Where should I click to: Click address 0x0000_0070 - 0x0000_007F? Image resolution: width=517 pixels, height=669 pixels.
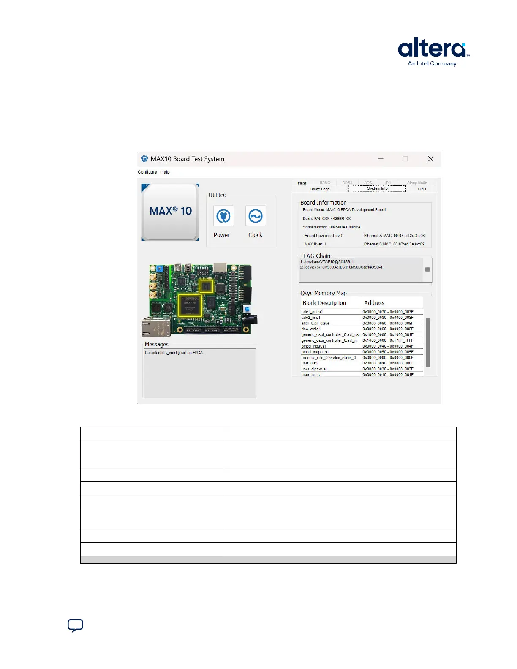[x=388, y=312]
